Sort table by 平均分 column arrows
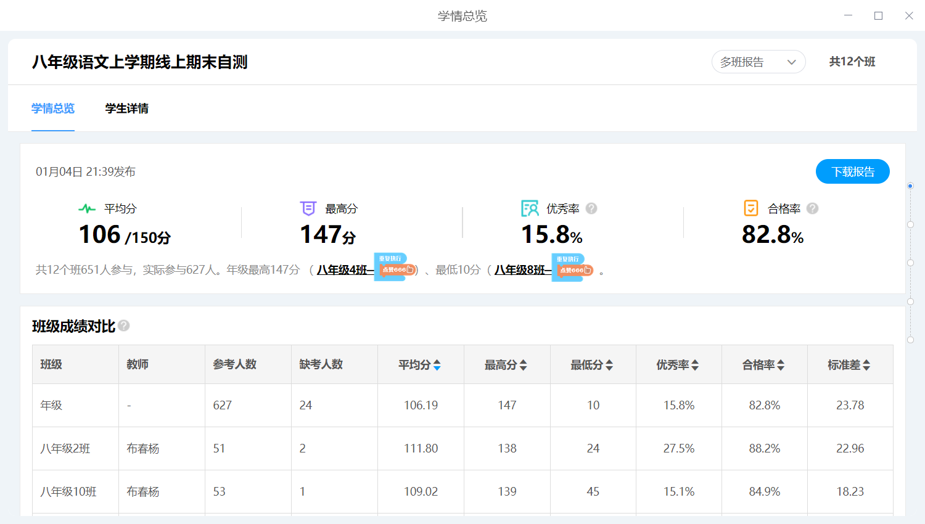 click(437, 365)
